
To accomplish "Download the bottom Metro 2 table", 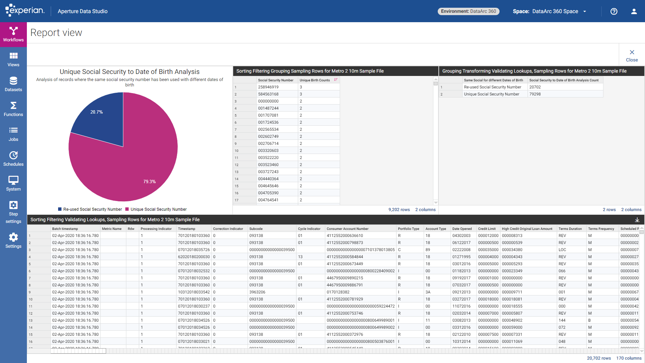I will pyautogui.click(x=637, y=220).
